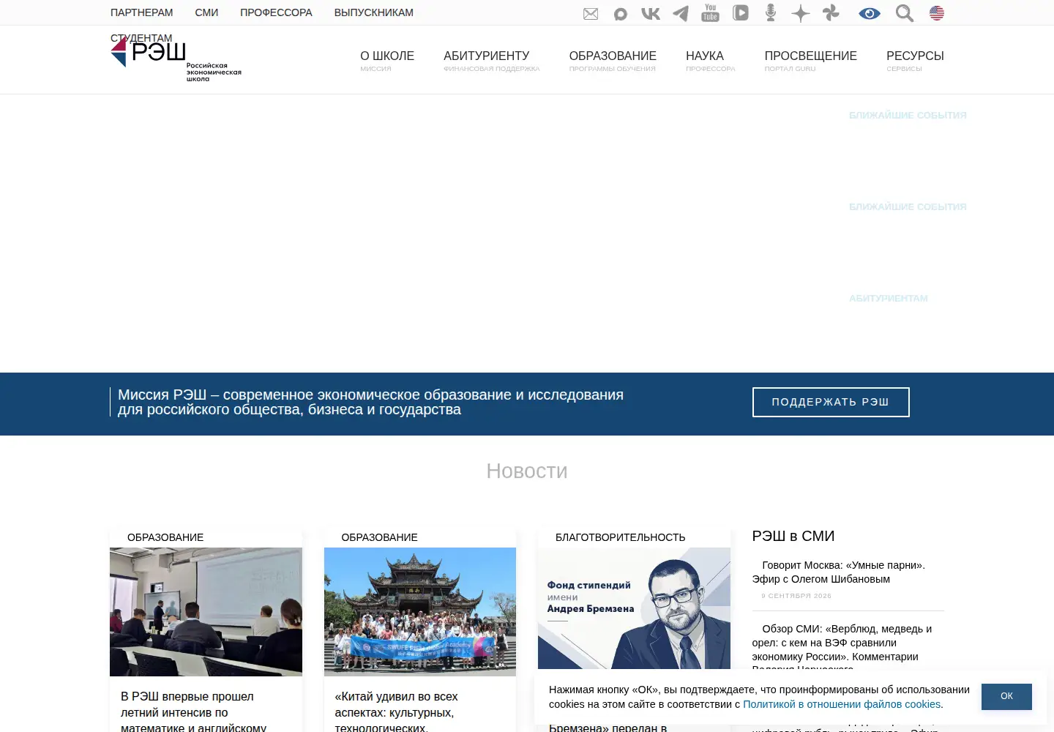This screenshot has height=732, width=1054.
Task: Click the four-pointed star icon
Action: pos(801,13)
